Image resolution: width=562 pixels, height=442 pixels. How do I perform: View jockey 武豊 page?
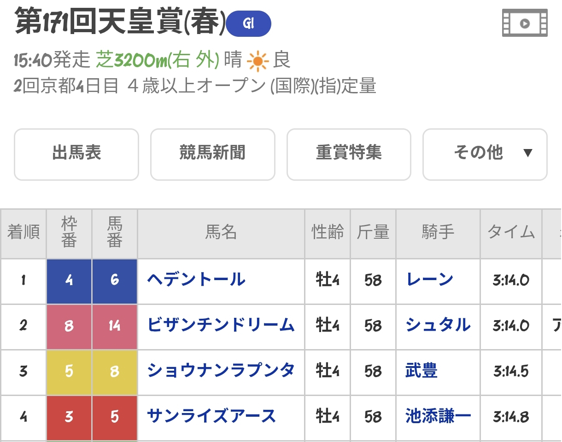(421, 371)
